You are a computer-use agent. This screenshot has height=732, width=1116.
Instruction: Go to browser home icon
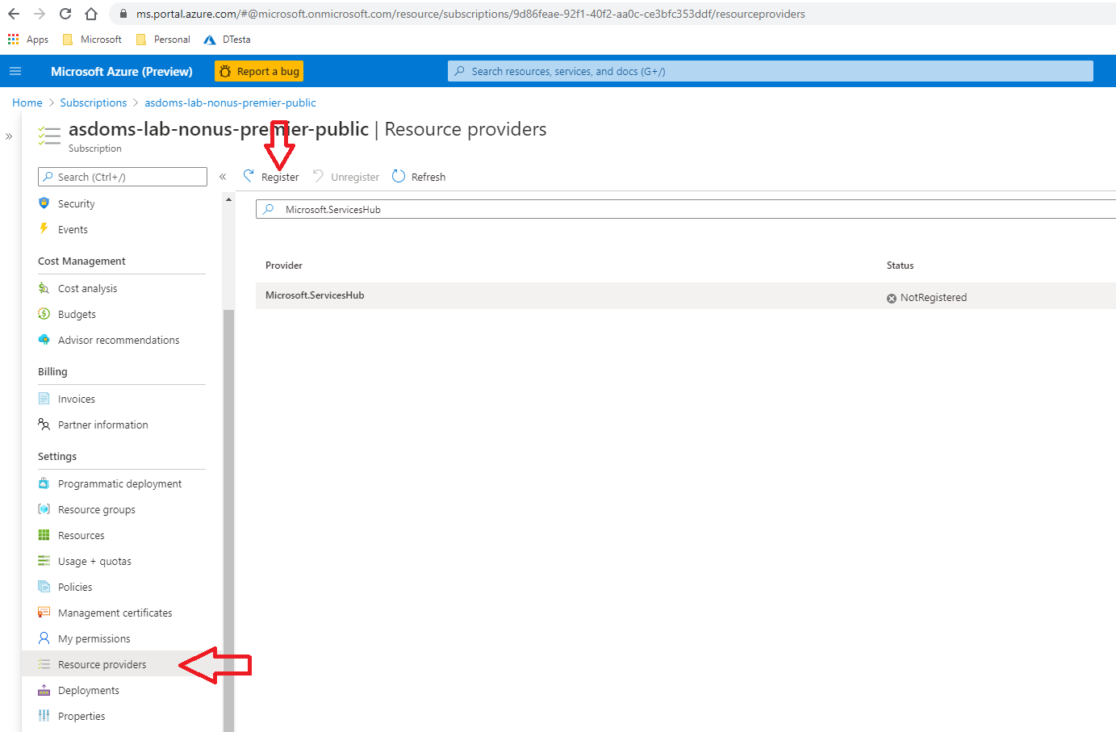[x=91, y=14]
